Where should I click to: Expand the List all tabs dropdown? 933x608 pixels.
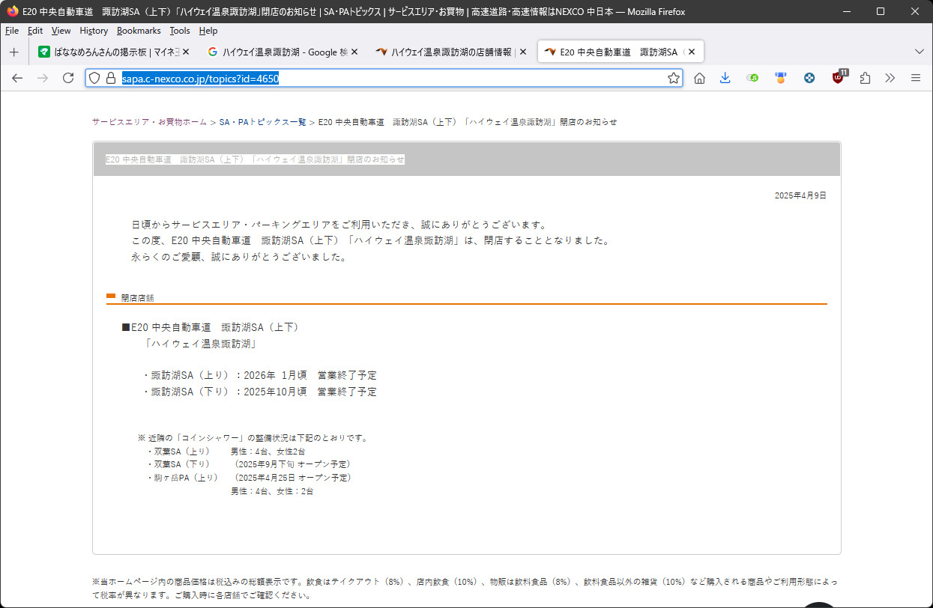[x=920, y=52]
